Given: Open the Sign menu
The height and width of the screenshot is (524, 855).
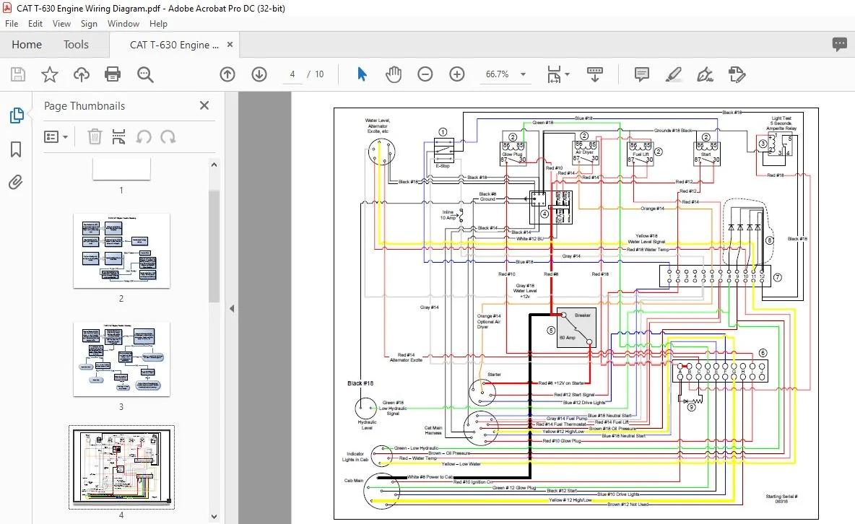Looking at the screenshot, I should click(x=89, y=23).
